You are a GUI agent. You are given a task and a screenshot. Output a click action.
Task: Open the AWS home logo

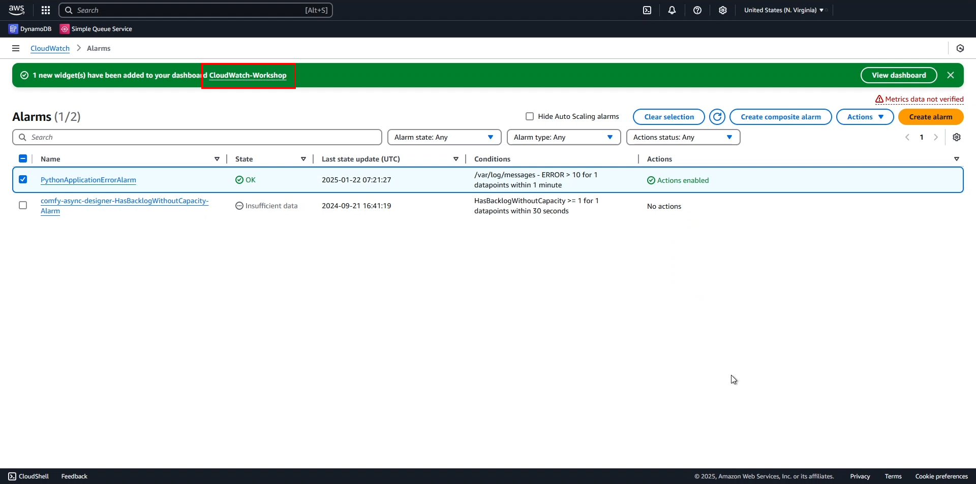coord(16,10)
